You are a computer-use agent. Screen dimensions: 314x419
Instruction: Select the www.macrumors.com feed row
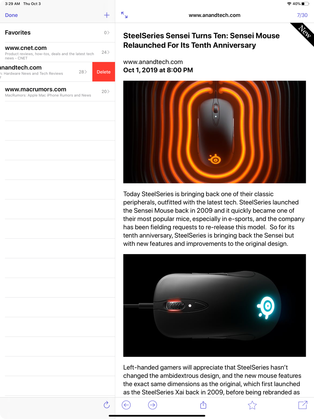pos(57,91)
